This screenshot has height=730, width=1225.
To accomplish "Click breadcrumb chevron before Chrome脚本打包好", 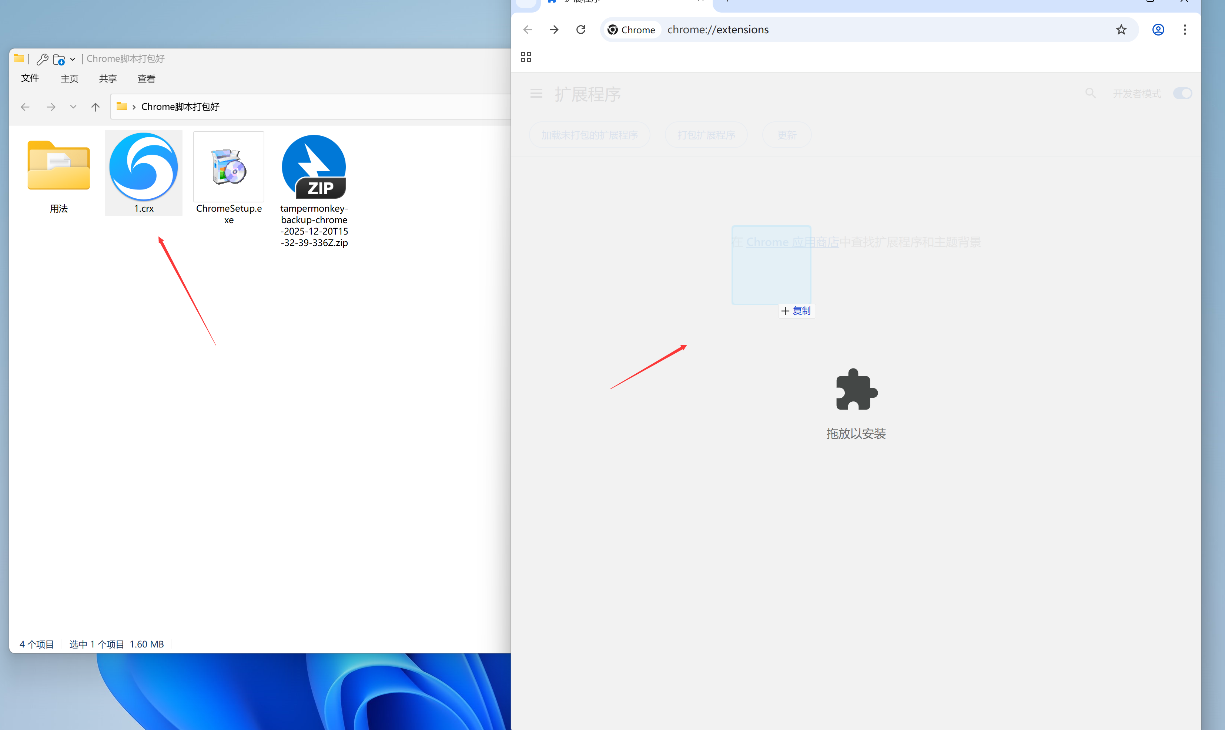I will (134, 107).
